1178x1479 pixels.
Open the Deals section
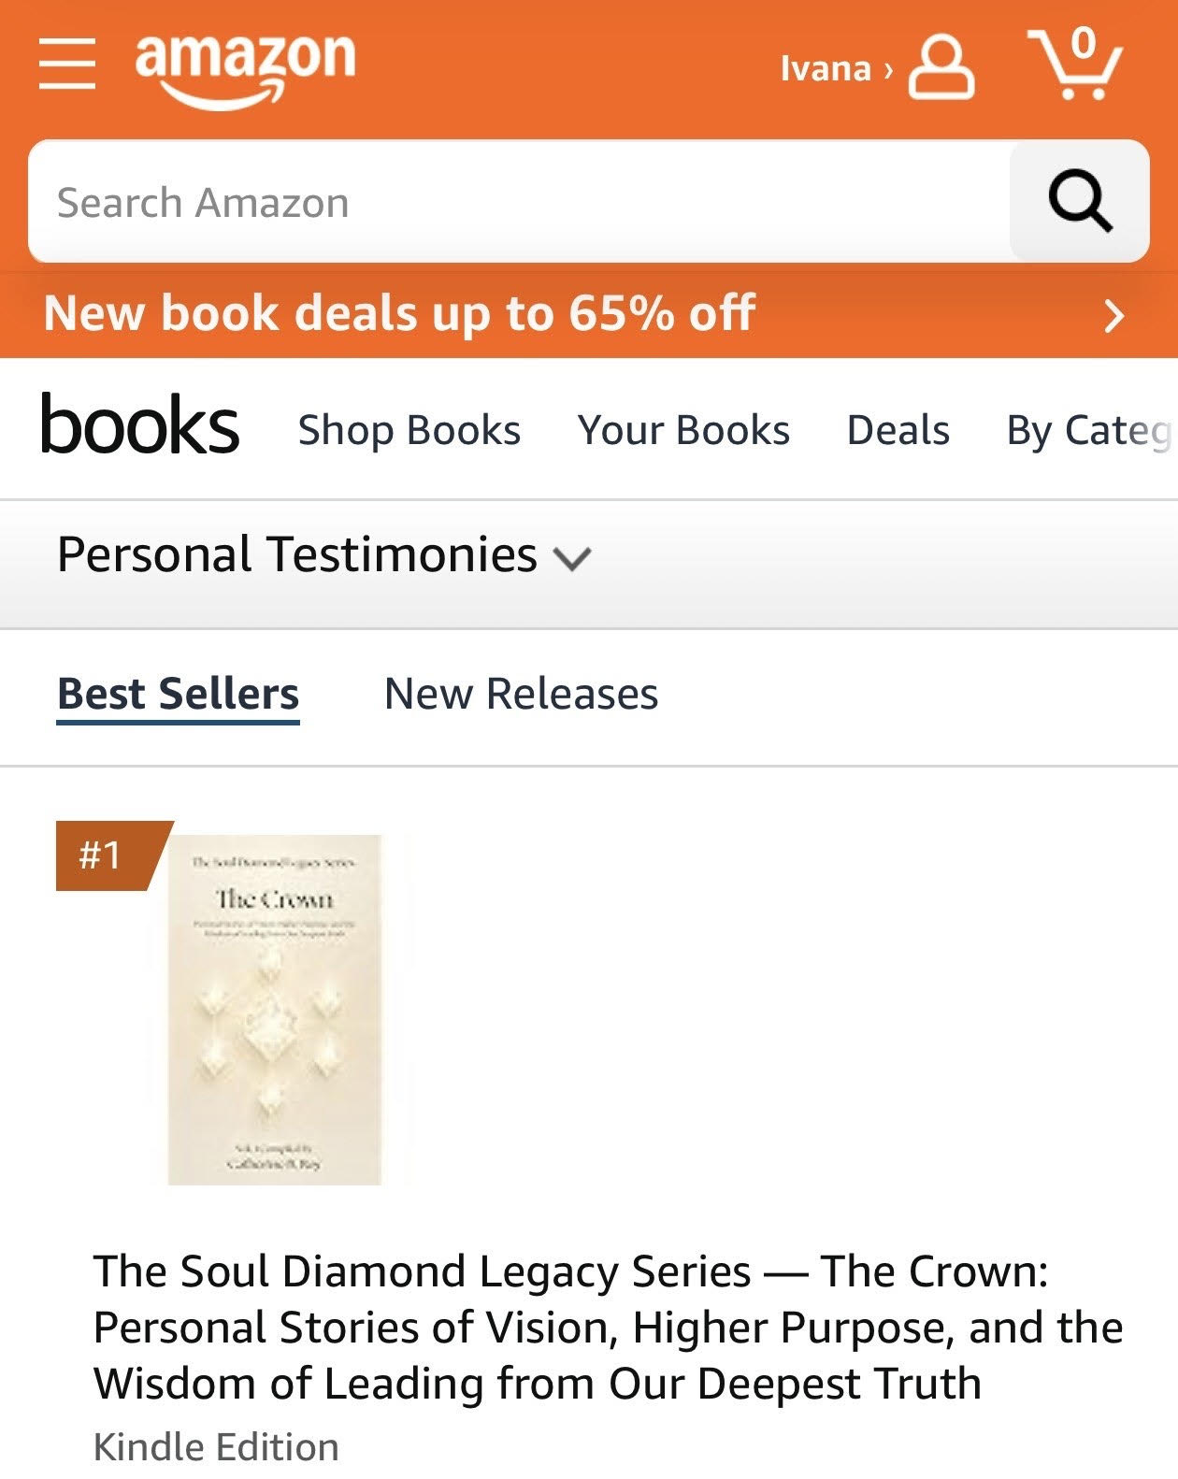pos(898,431)
